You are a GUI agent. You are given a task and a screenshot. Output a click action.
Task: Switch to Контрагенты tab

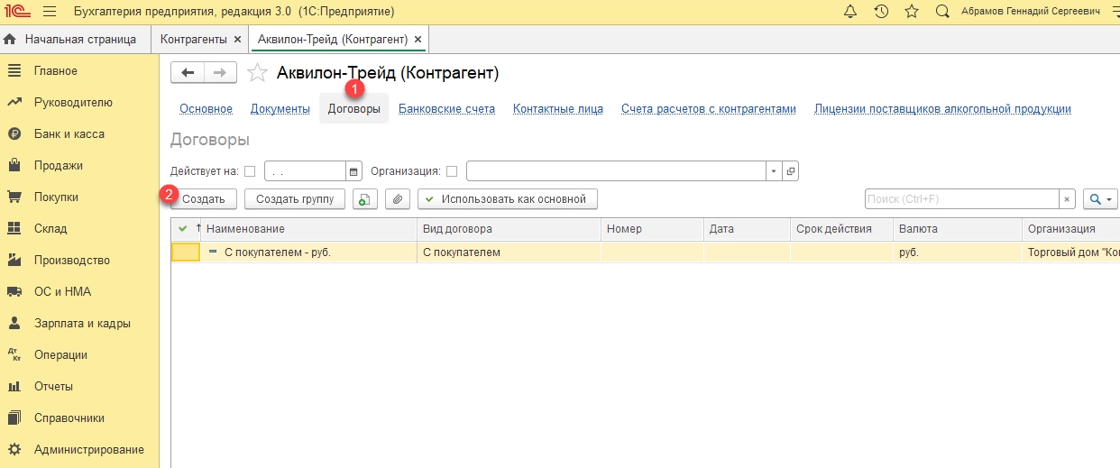tap(194, 40)
